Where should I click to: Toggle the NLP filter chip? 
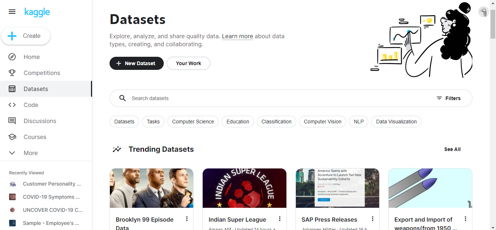pyautogui.click(x=358, y=122)
